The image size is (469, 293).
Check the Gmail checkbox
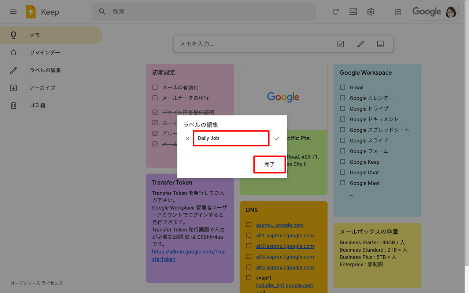tap(343, 87)
